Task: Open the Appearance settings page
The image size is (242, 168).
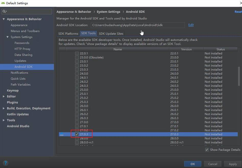Action: click(x=19, y=25)
